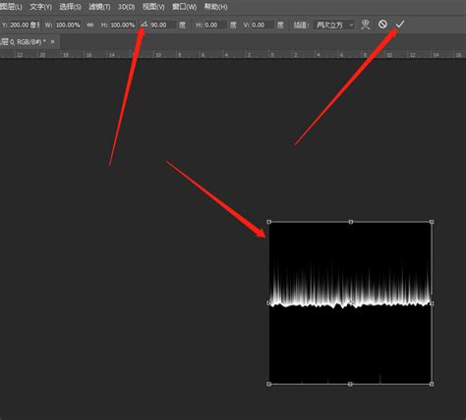The width and height of the screenshot is (466, 420).
Task: Open the 图层(L) menu
Action: point(11,7)
